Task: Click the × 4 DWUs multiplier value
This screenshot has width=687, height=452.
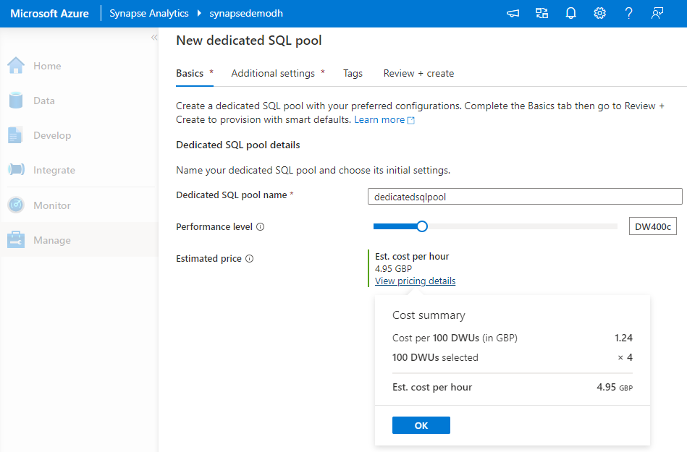Action: tap(625, 357)
